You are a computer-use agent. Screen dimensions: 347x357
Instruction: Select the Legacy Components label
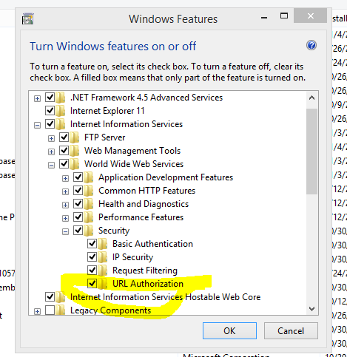(110, 310)
